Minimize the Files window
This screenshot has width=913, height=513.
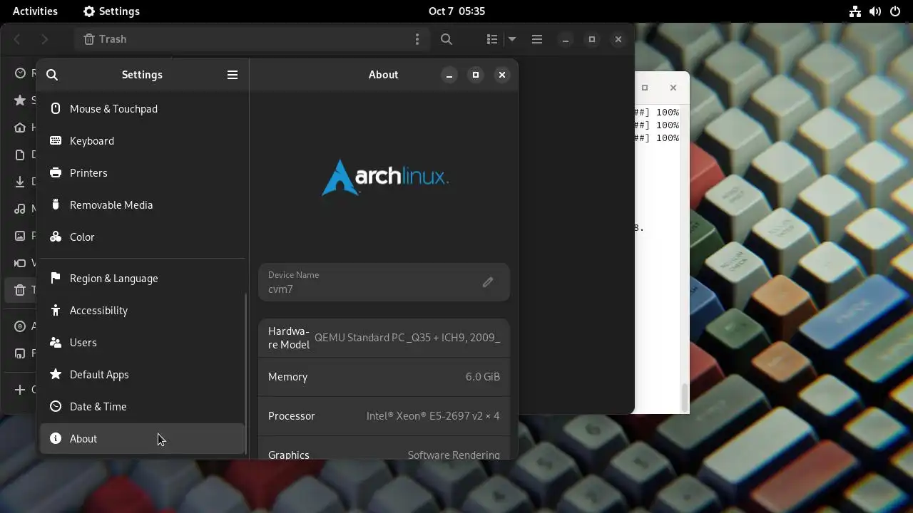pyautogui.click(x=566, y=39)
